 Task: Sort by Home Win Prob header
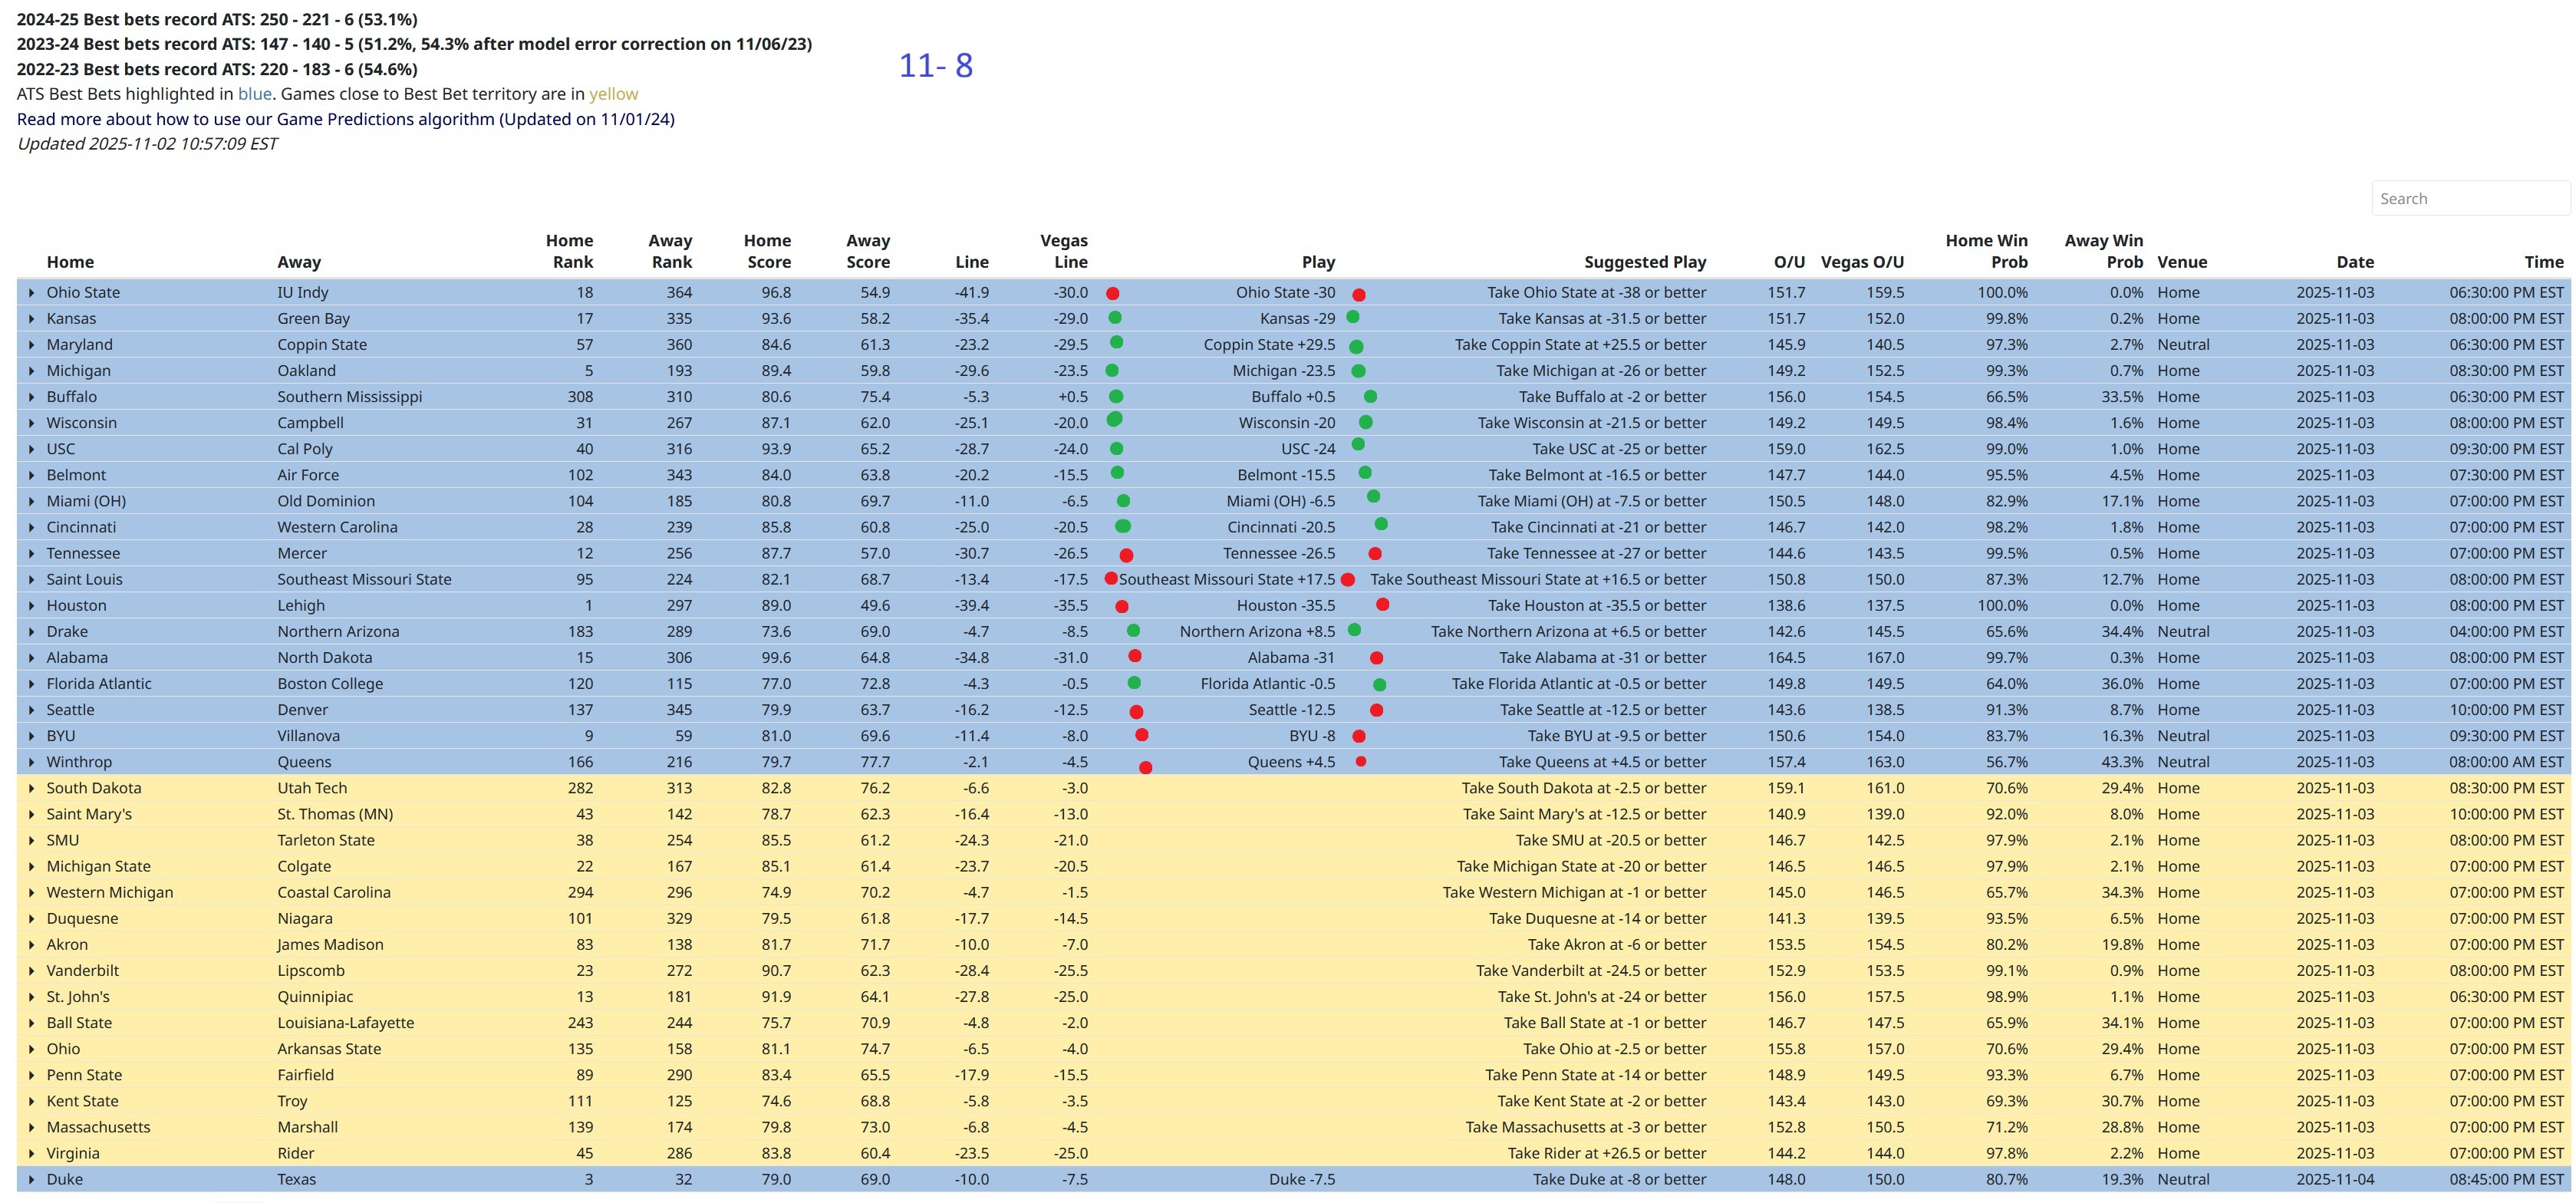click(1986, 251)
